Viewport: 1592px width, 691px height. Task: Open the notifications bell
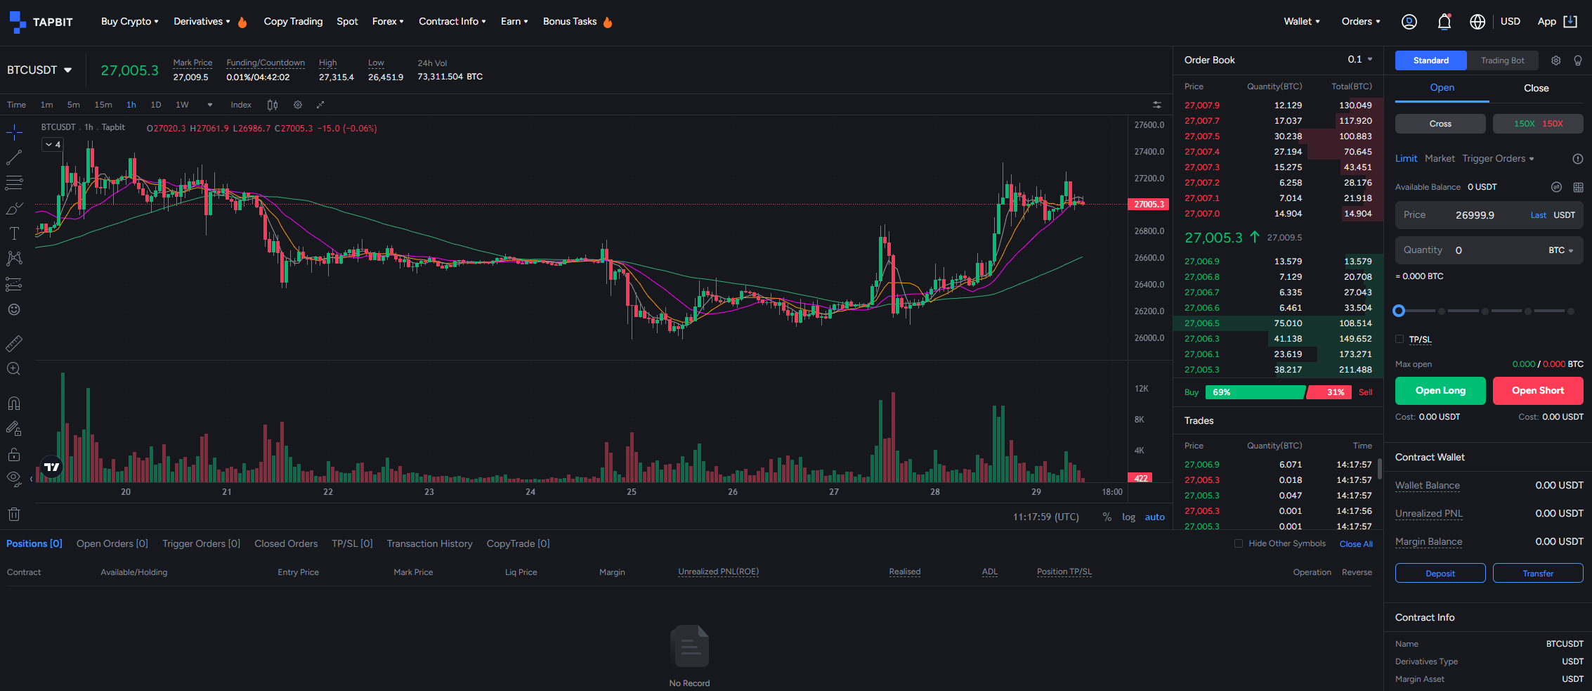coord(1444,22)
